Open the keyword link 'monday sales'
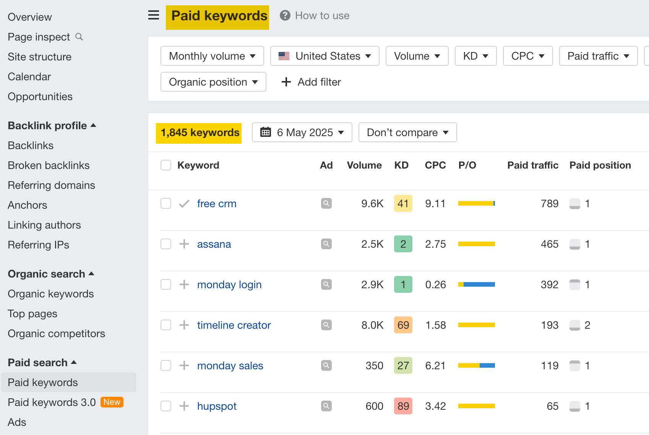Viewport: 649px width, 435px height. [230, 365]
